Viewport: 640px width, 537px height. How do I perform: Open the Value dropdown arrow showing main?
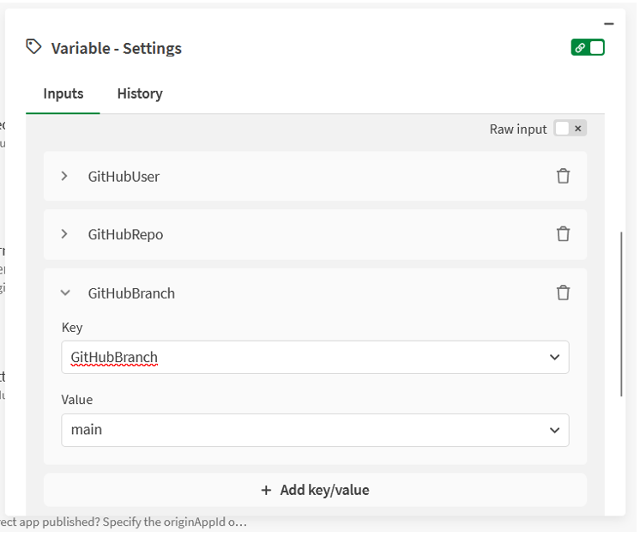tap(554, 431)
